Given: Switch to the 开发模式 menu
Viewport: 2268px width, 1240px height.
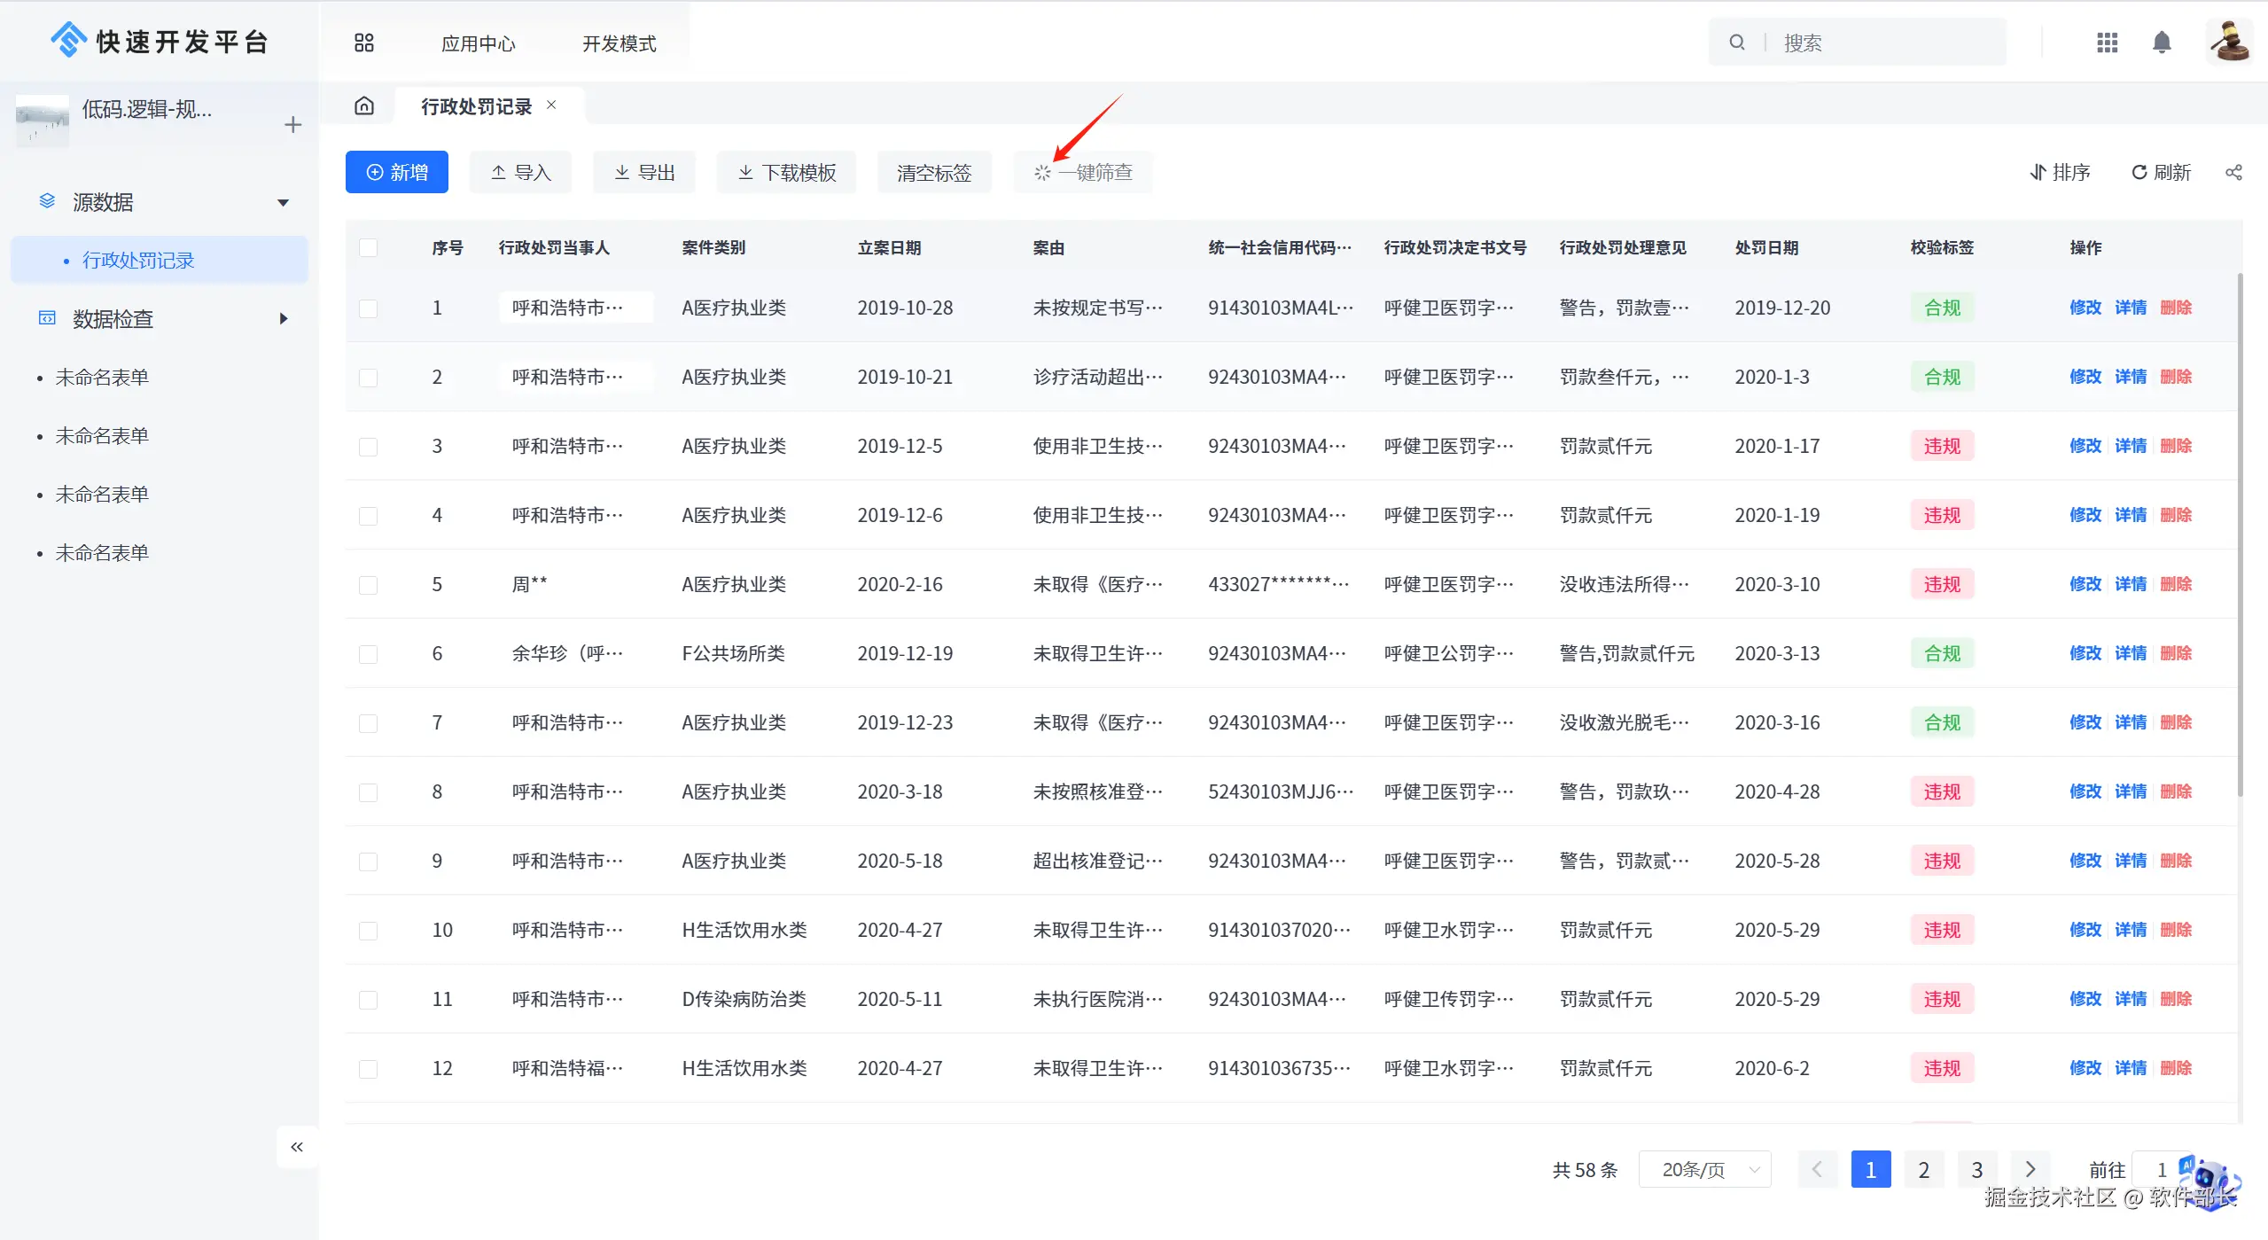Looking at the screenshot, I should [619, 43].
